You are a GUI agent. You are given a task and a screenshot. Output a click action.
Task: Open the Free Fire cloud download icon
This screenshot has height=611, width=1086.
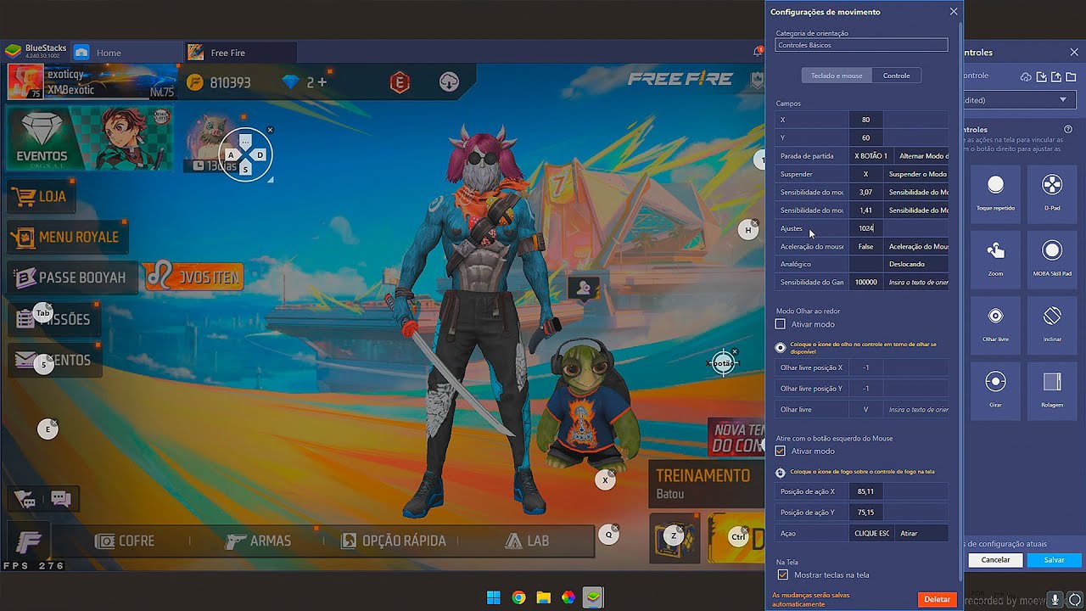click(449, 82)
